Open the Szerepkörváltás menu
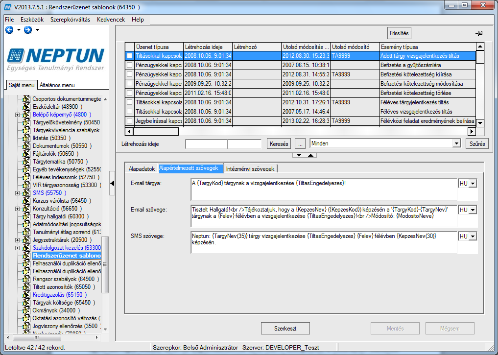 [x=70, y=20]
